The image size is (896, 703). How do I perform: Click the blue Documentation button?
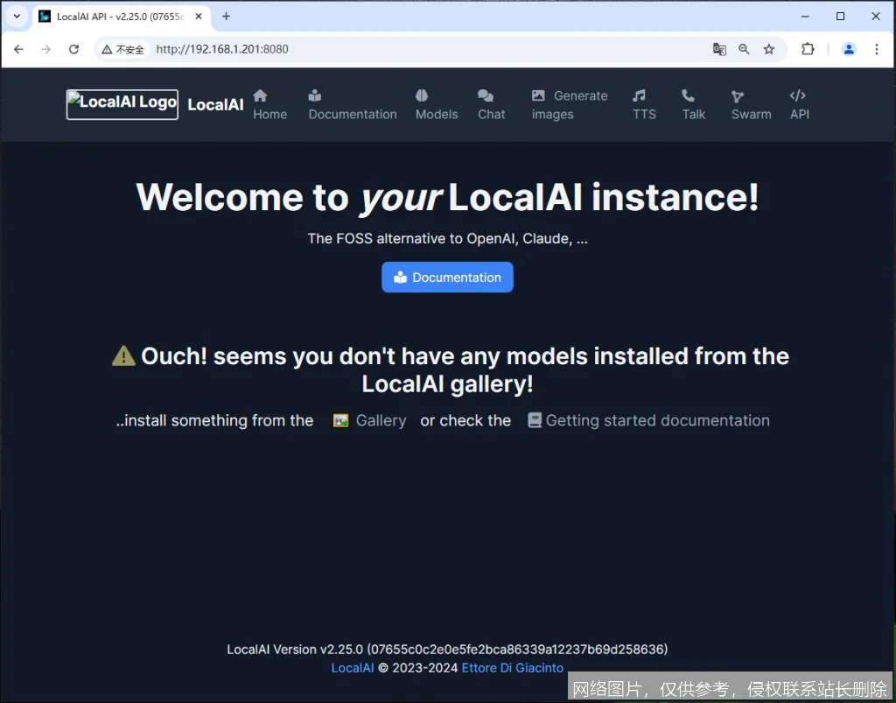coord(447,278)
